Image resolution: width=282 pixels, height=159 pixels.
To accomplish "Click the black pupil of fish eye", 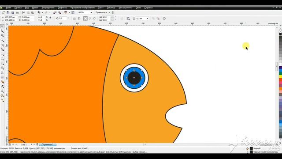I will [x=134, y=78].
